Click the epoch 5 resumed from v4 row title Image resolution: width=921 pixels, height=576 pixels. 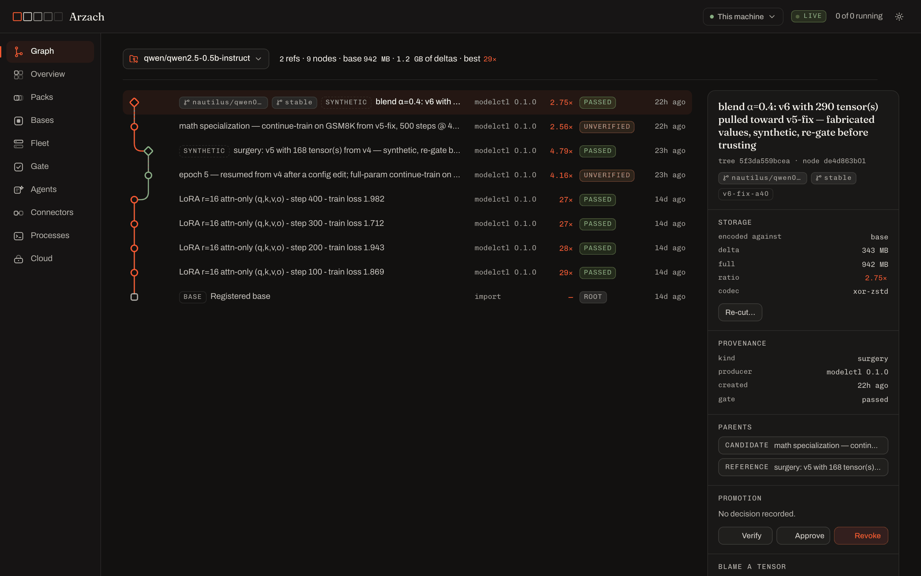point(319,175)
